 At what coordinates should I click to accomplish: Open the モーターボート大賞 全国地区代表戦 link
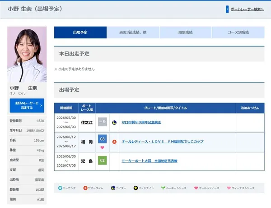click(150, 161)
